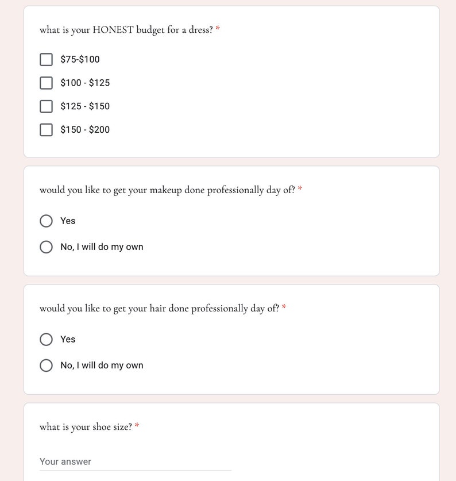Click the '$150 - $200' option label text
Viewport: 456px width, 481px height.
point(85,129)
